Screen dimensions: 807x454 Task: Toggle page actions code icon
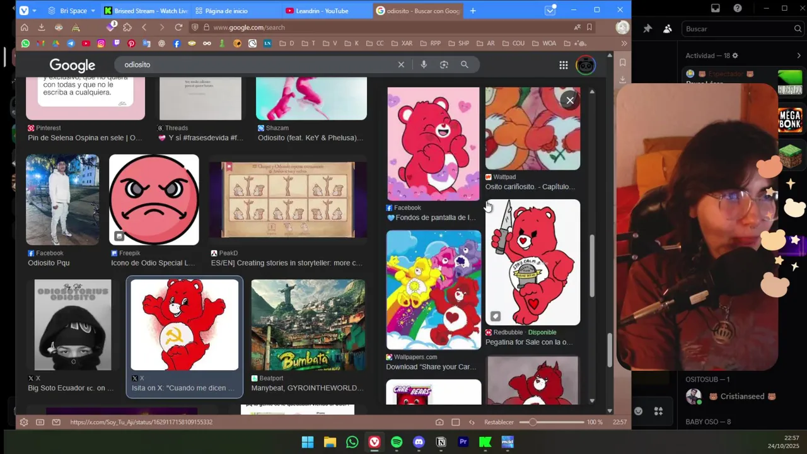472,422
